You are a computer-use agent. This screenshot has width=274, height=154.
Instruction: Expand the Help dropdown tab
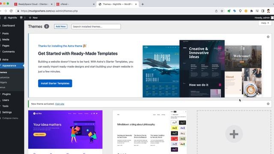click(x=265, y=23)
